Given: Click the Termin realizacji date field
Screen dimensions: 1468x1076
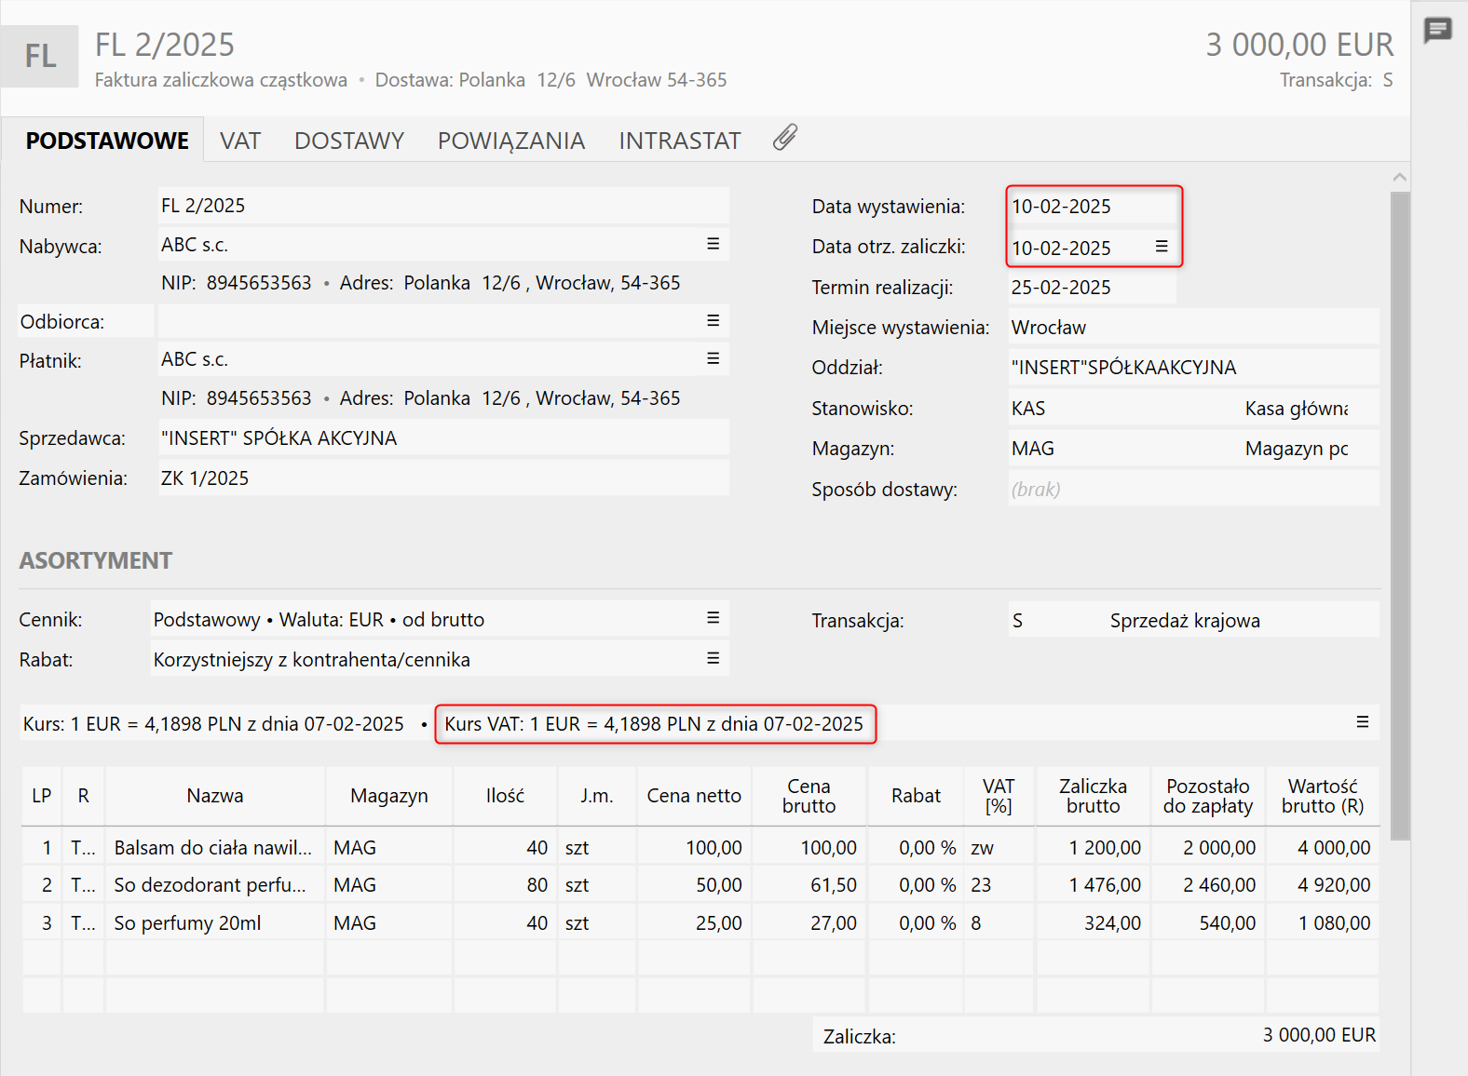Looking at the screenshot, I should 1090,288.
